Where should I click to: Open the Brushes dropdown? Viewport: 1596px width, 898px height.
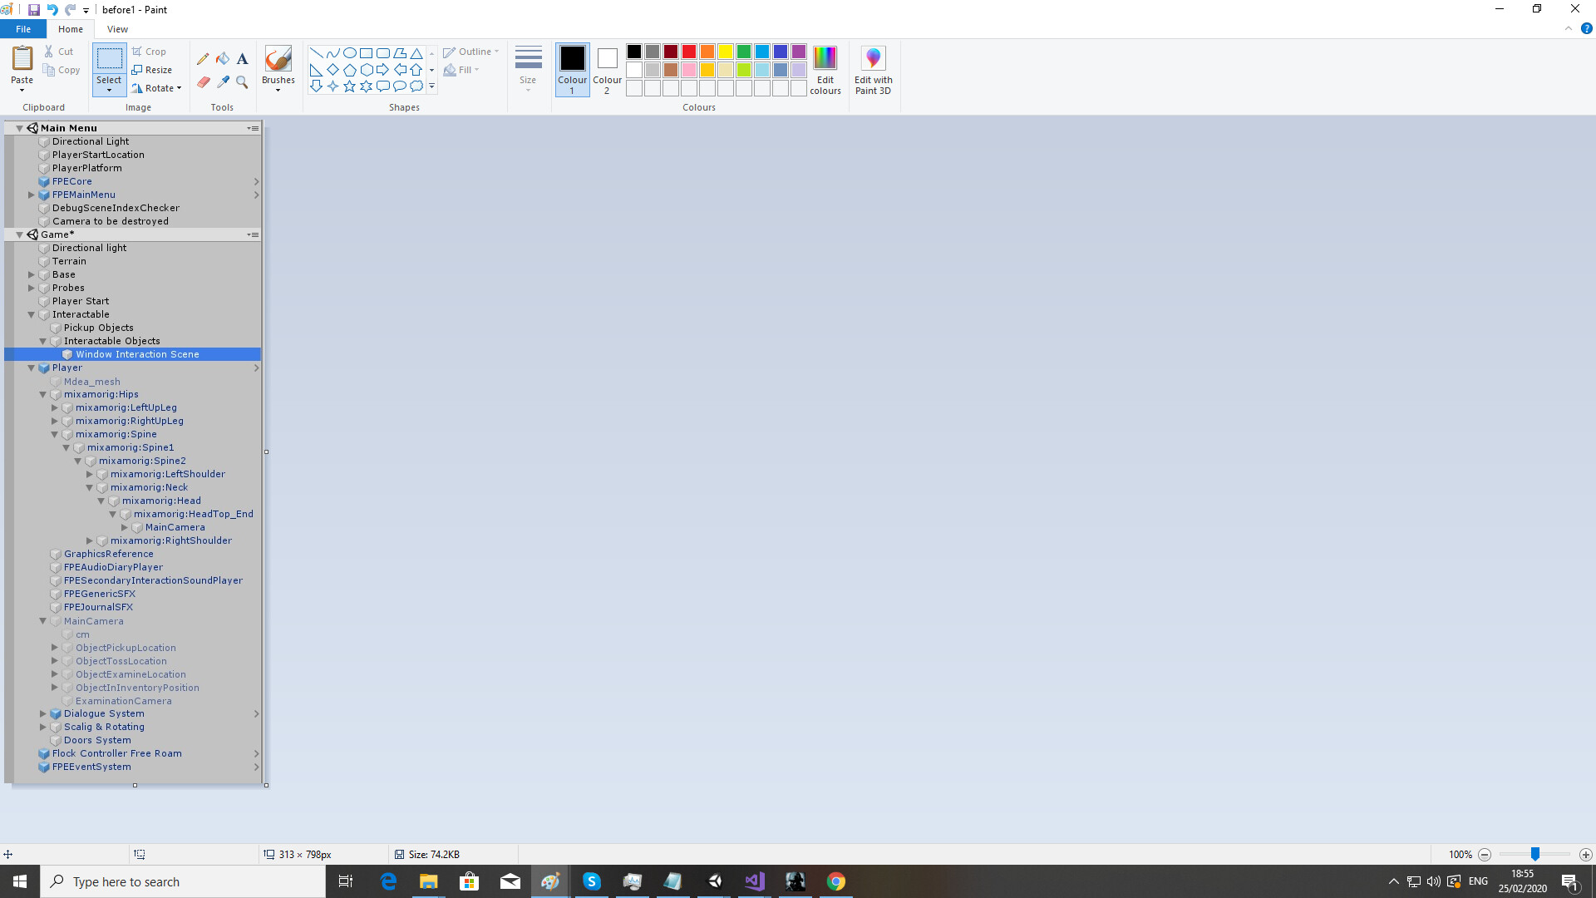(x=278, y=90)
